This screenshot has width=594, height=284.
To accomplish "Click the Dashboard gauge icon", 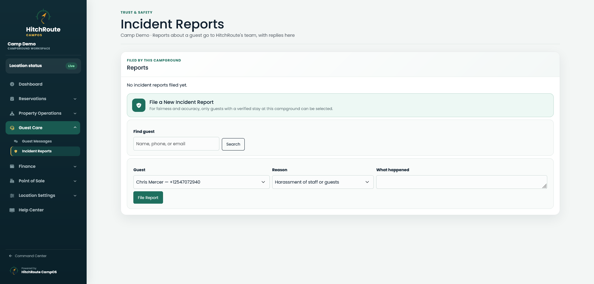I will pos(12,84).
